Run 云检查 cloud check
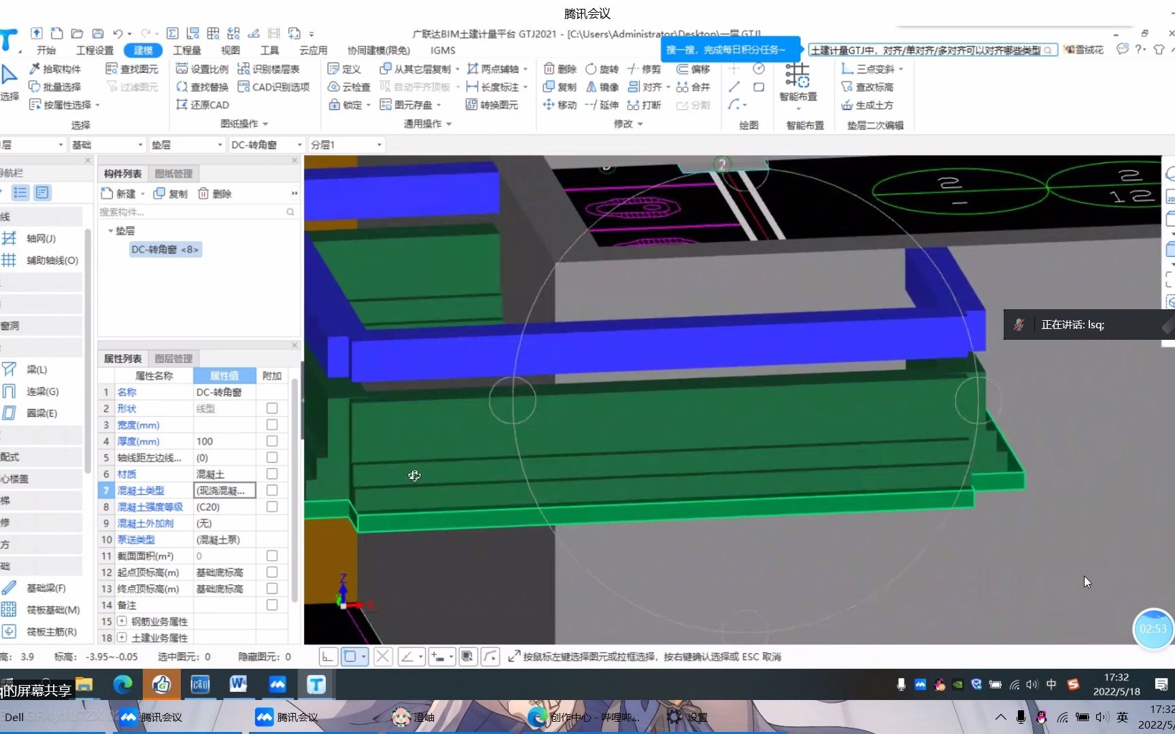 pos(349,87)
